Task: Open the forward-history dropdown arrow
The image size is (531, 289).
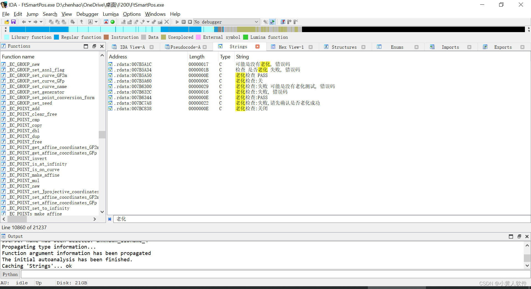Action: pos(41,22)
